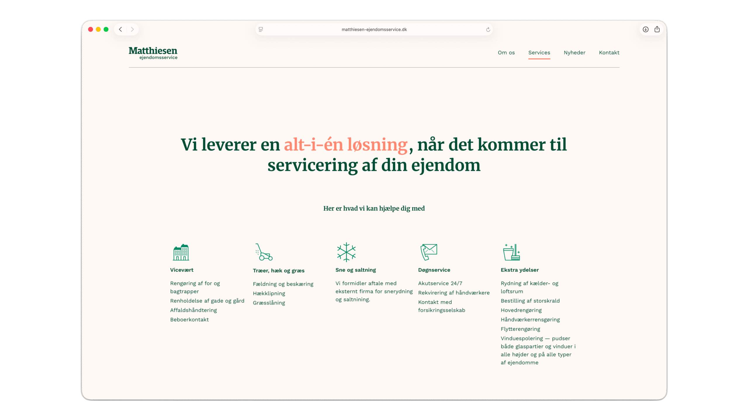Image resolution: width=748 pixels, height=420 pixels.
Task: Open the Nyheder page
Action: pyautogui.click(x=574, y=53)
